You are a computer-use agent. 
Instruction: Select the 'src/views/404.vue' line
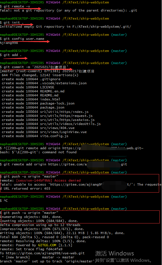(x=38, y=128)
